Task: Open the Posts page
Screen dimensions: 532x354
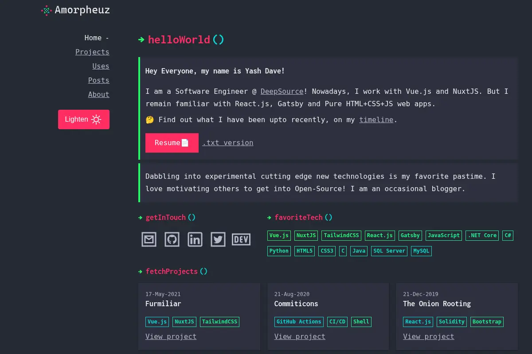Action: [x=99, y=81]
